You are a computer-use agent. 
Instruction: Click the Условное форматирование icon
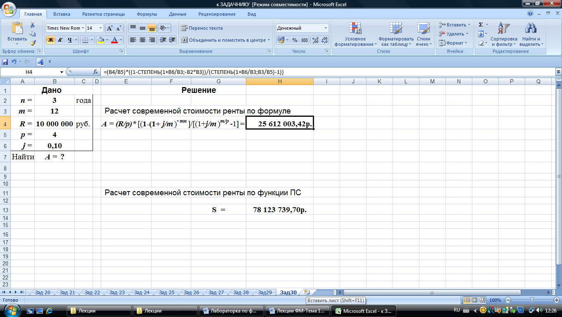coord(355,28)
